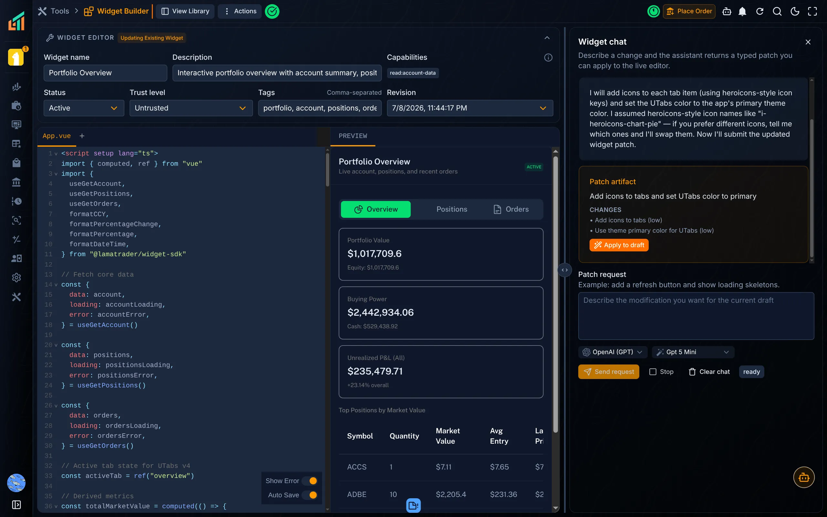Open the OpenAI (GPT) provider dropdown
The width and height of the screenshot is (827, 517).
point(612,352)
